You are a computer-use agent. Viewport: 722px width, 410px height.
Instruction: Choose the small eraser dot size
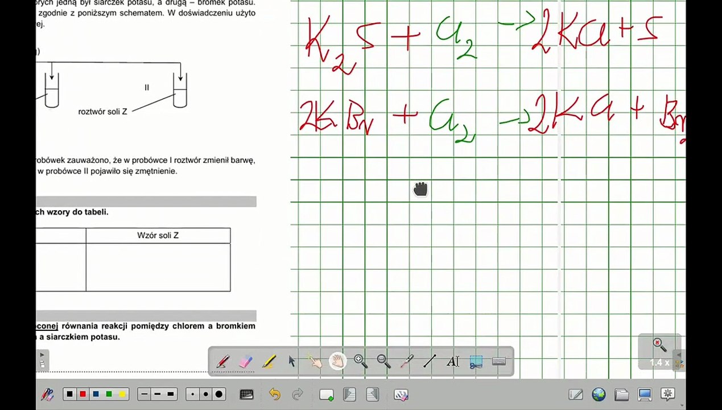tap(193, 394)
